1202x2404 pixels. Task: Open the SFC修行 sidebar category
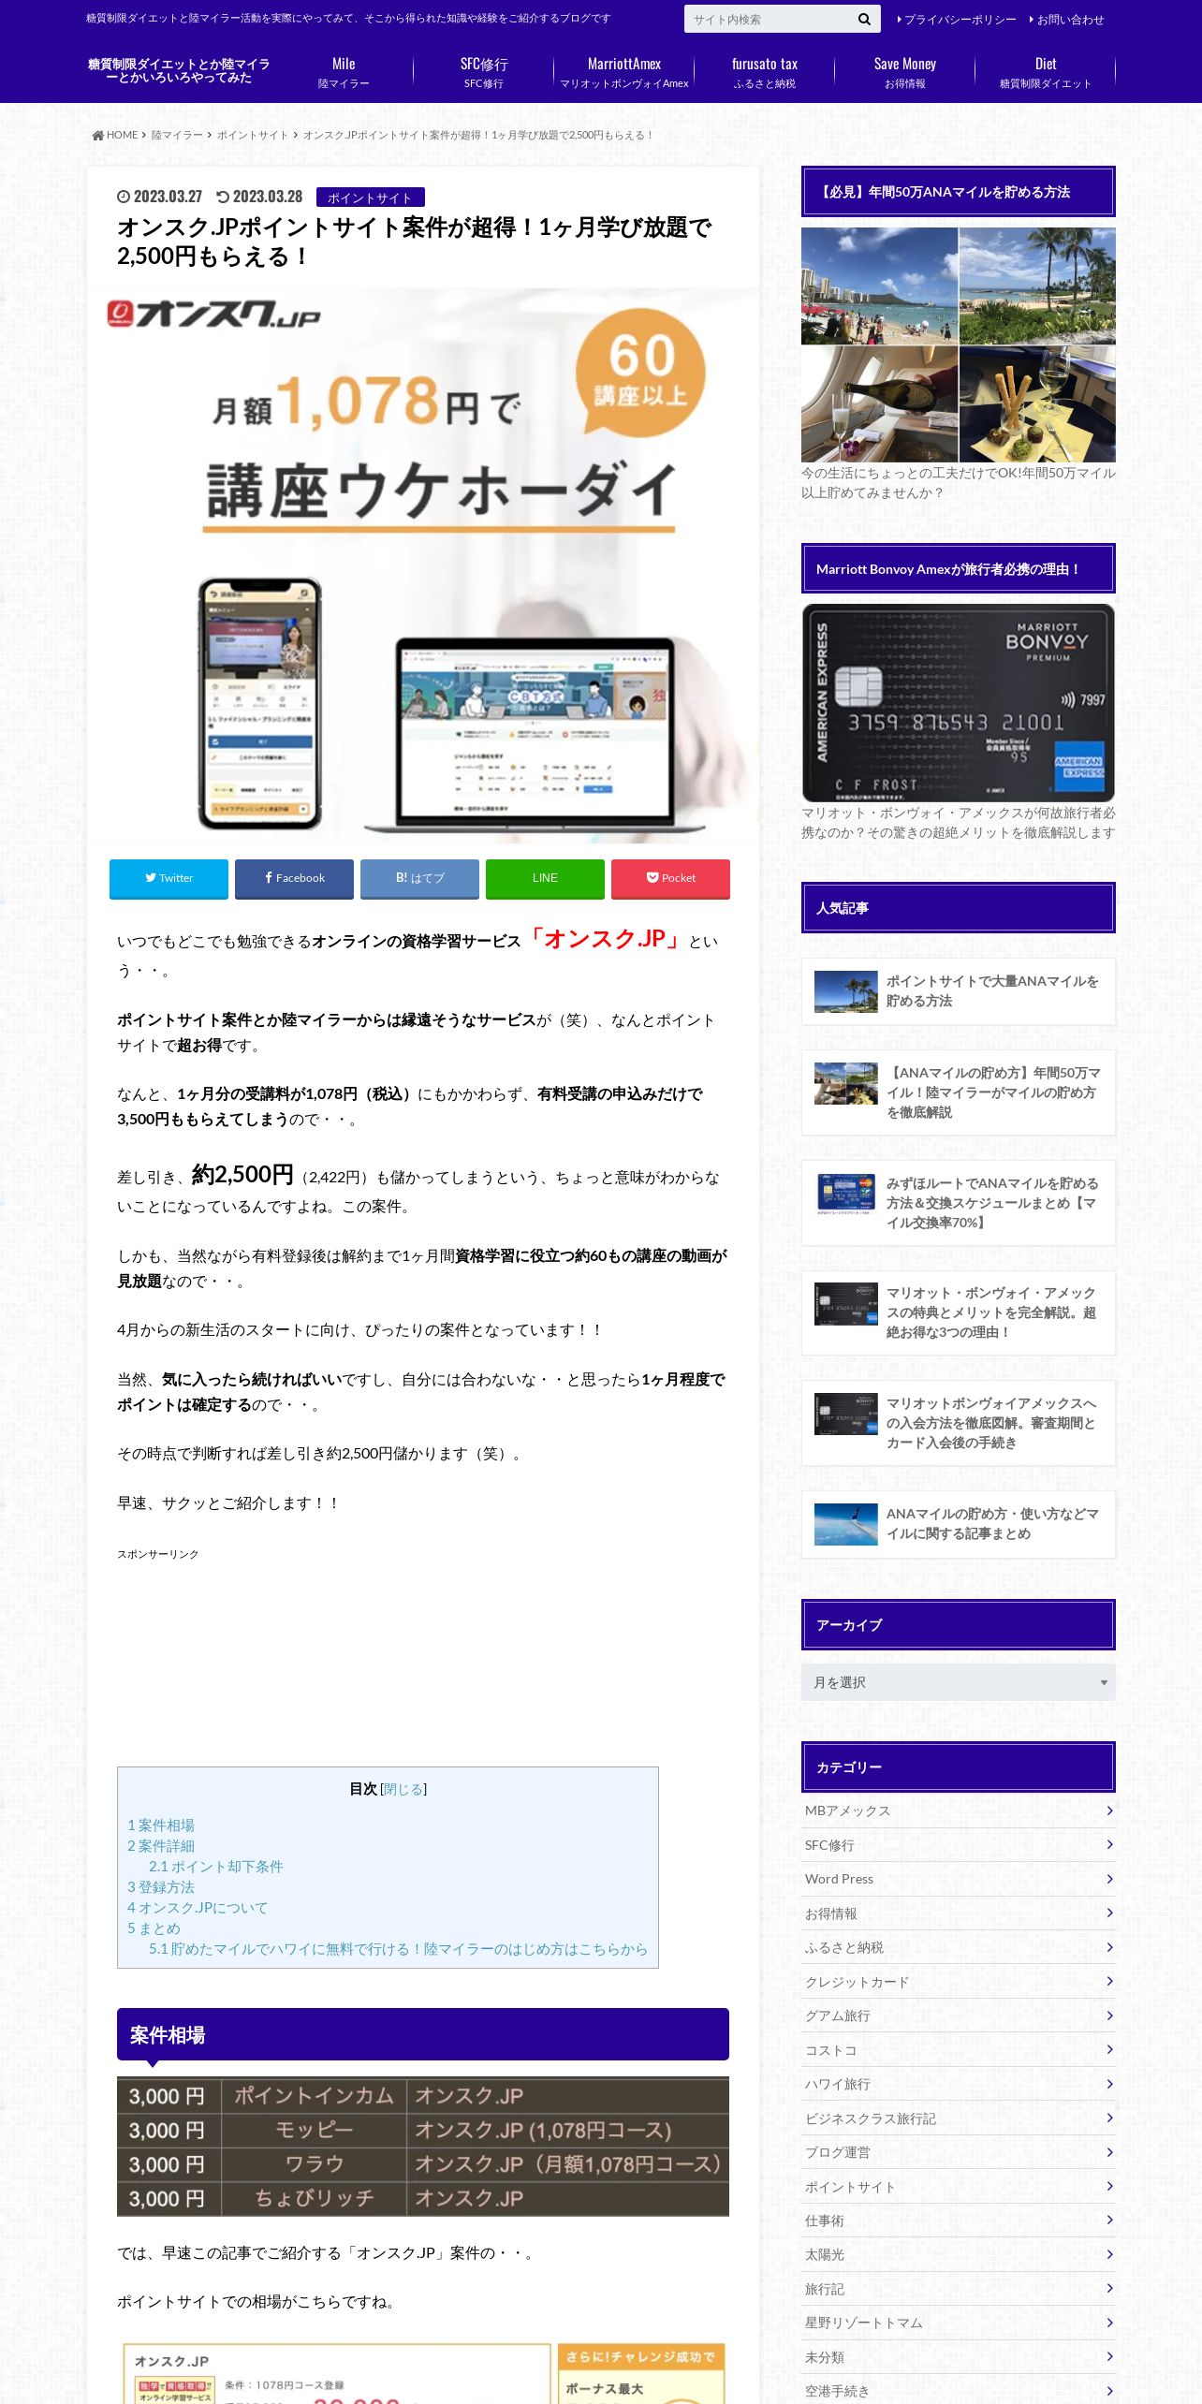point(959,1845)
